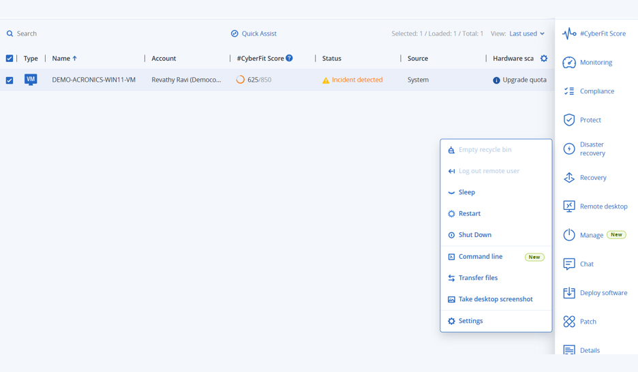Open the Chat bubble icon
The width and height of the screenshot is (638, 372).
pyautogui.click(x=569, y=264)
